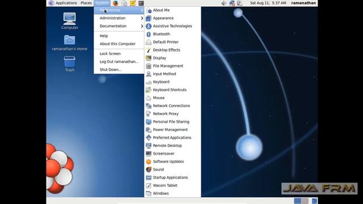Click the Desktop Effects label

click(166, 50)
